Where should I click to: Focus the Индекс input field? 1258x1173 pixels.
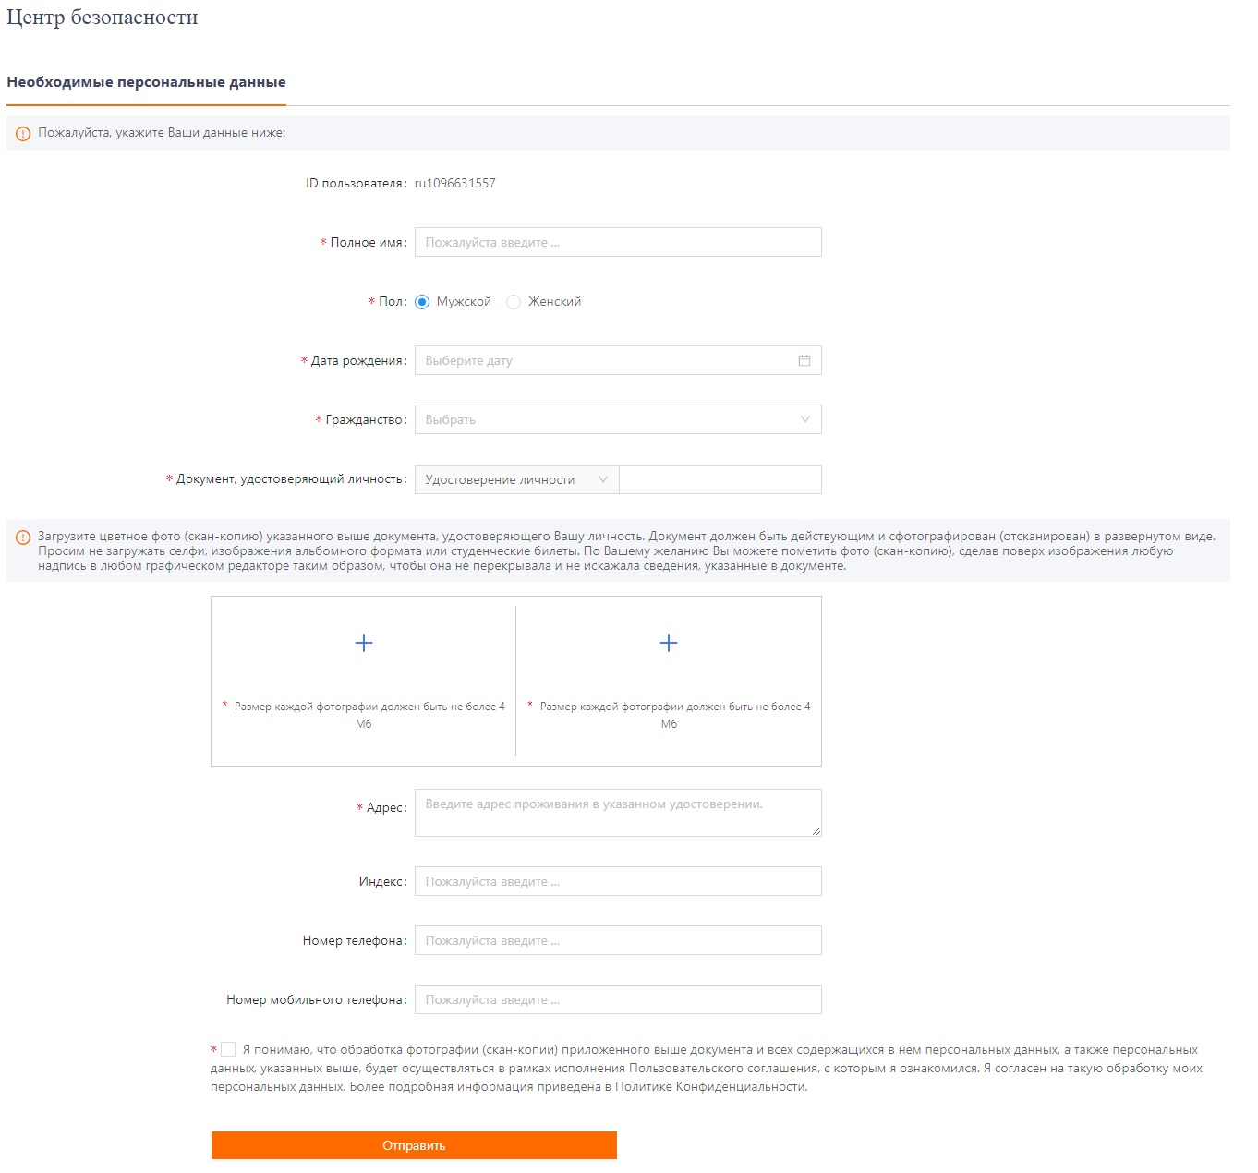pyautogui.click(x=617, y=881)
